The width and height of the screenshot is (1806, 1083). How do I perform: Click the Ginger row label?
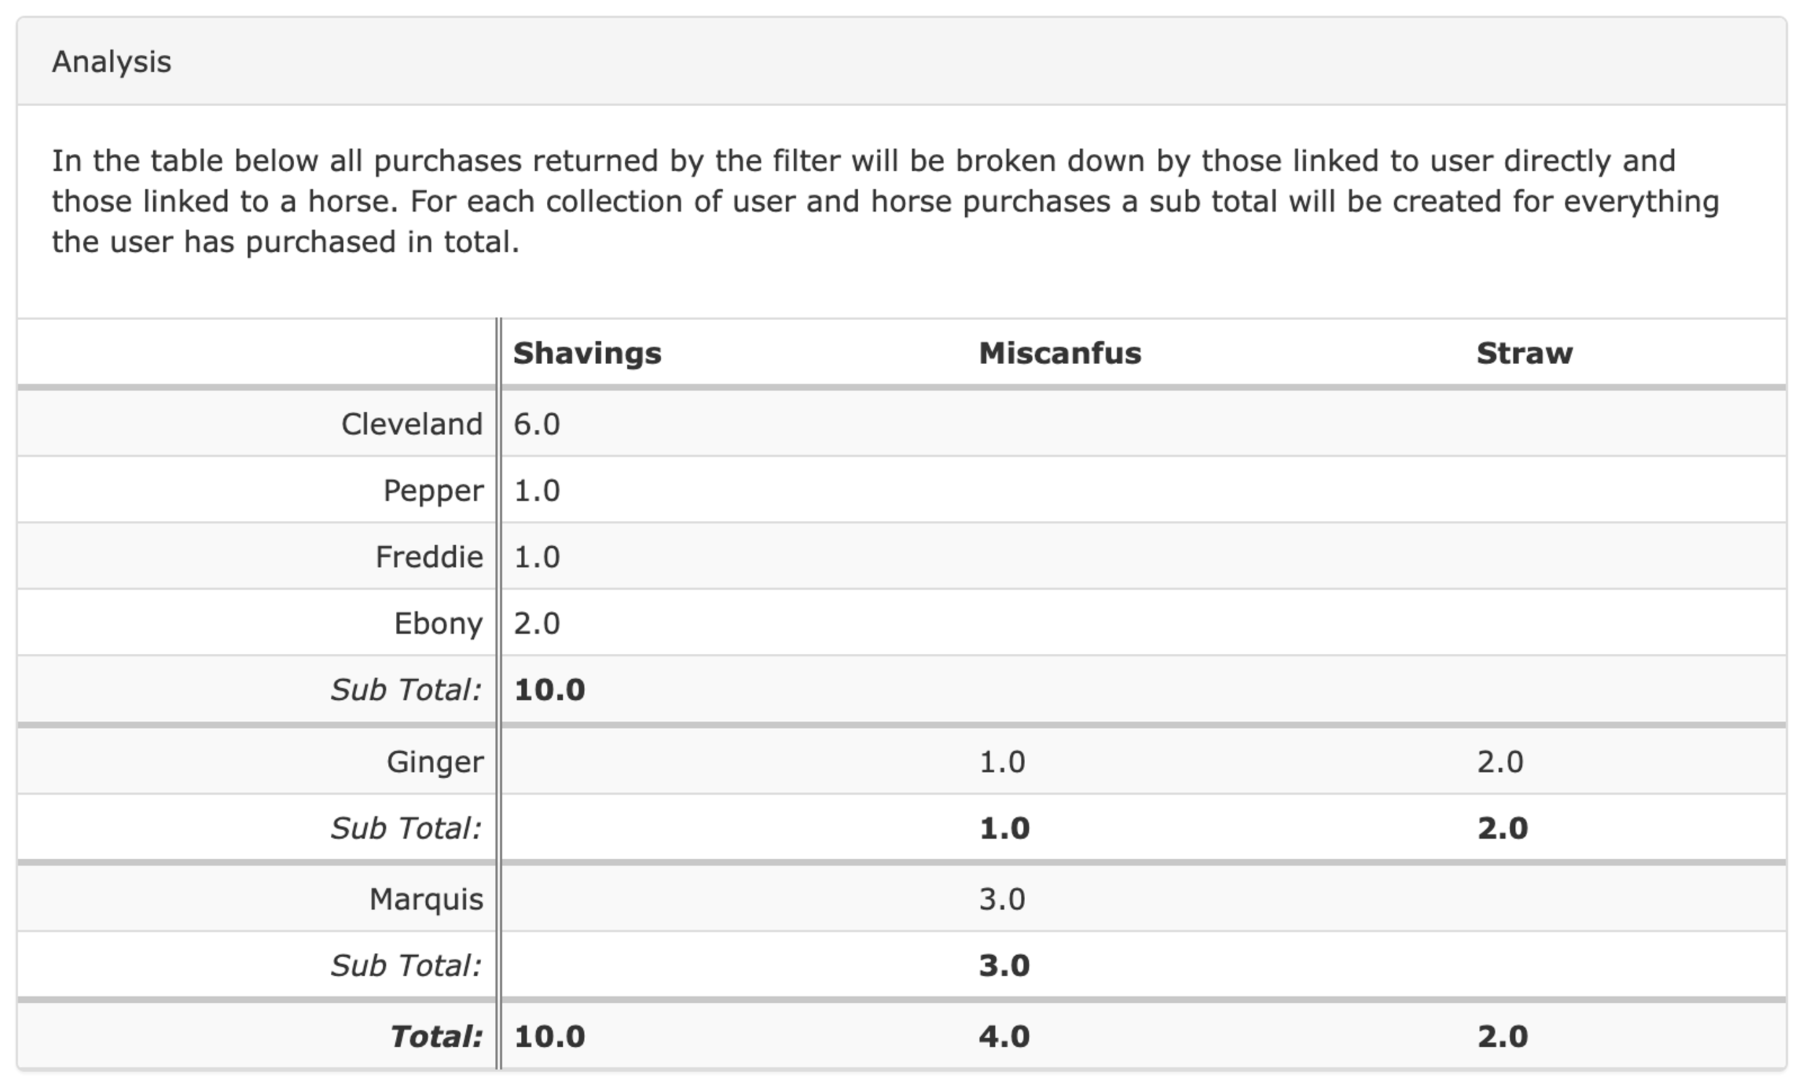click(x=434, y=762)
